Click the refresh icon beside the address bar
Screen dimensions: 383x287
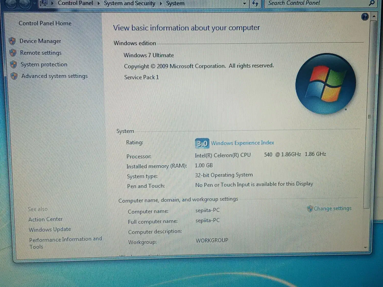[255, 3]
